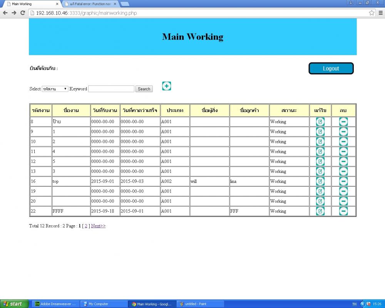Click the date cell '2015-09-03'

(x=140, y=181)
